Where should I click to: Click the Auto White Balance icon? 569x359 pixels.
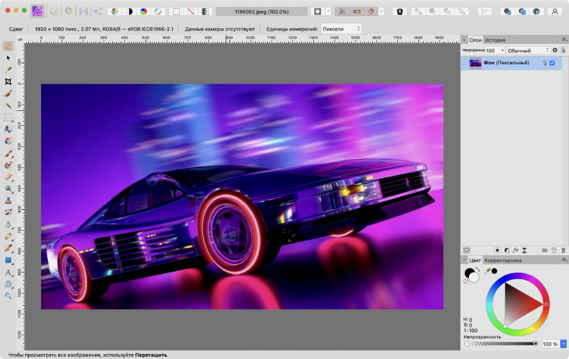tap(157, 11)
